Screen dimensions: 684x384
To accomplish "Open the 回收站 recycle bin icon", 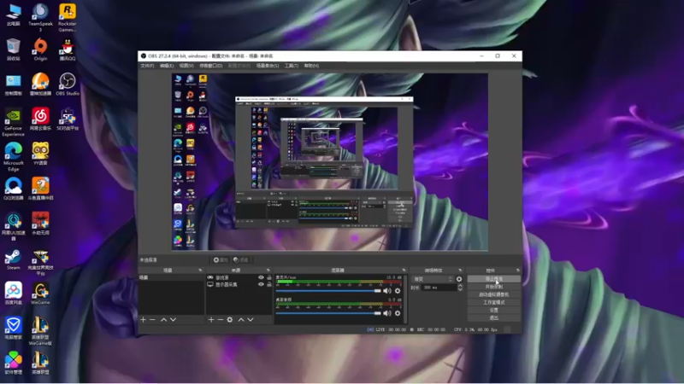I will [13, 49].
